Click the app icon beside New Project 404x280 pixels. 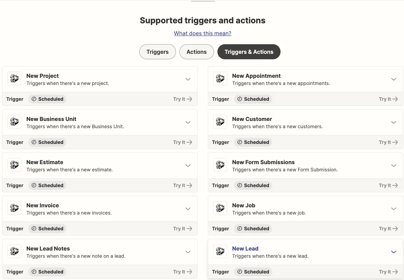[14, 79]
